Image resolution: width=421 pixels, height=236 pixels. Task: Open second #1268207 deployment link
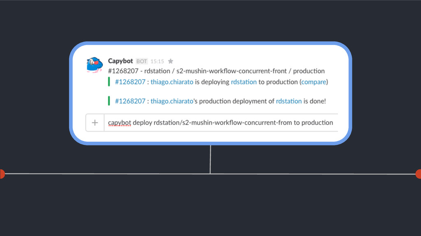click(130, 101)
